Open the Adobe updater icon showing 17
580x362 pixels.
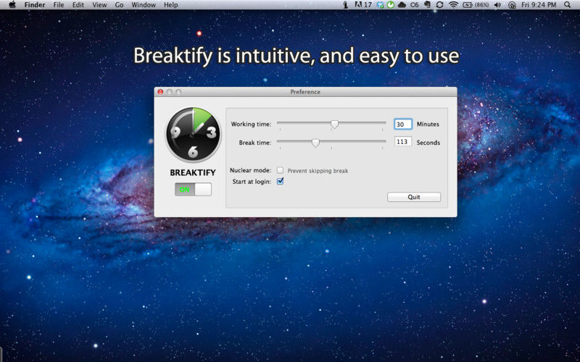tap(363, 5)
